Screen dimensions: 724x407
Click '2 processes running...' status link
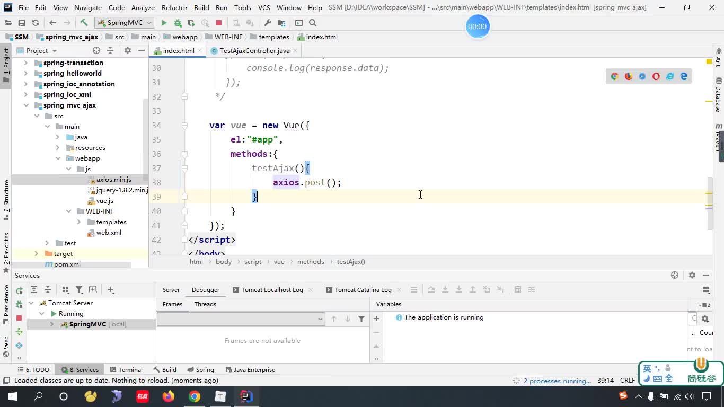point(557,381)
